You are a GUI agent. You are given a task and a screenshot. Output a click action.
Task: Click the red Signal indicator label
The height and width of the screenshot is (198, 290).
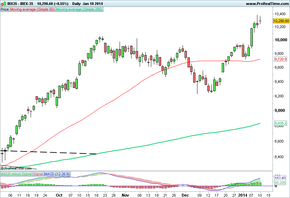[x=38, y=174]
